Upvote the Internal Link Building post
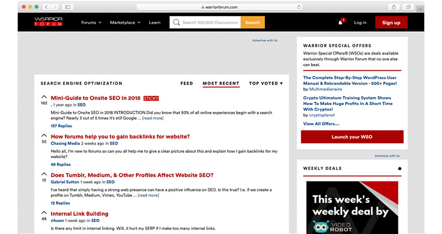This screenshot has width=442, height=234. [44, 213]
